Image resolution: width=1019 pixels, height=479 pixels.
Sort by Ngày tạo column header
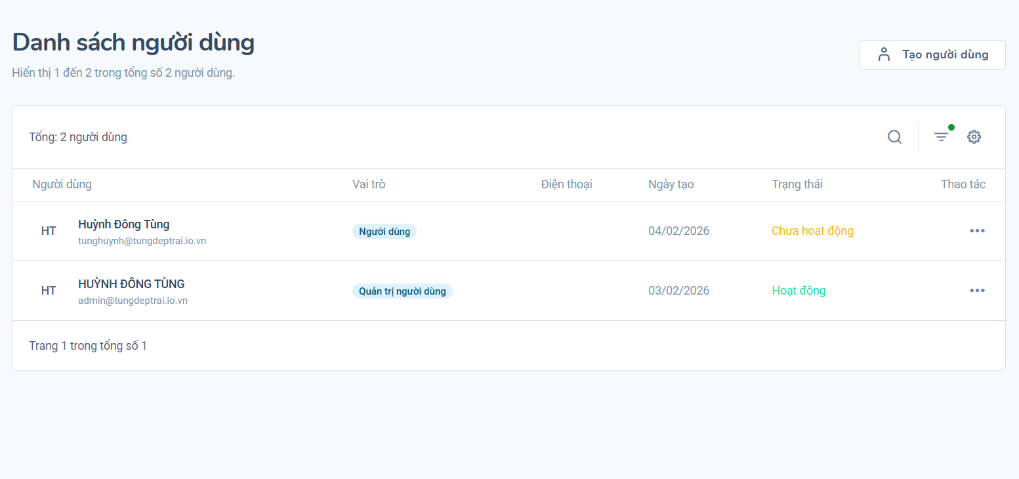(671, 184)
